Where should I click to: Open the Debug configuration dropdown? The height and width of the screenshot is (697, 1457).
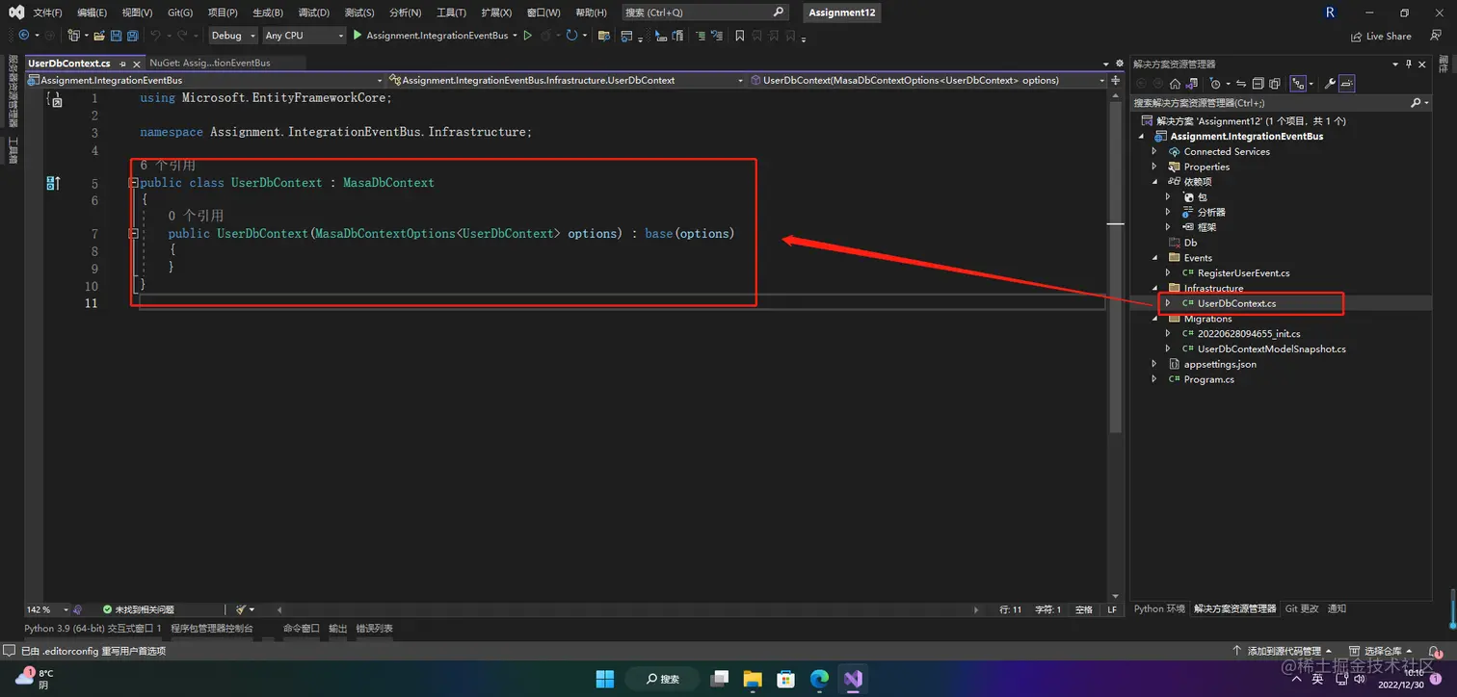click(233, 36)
